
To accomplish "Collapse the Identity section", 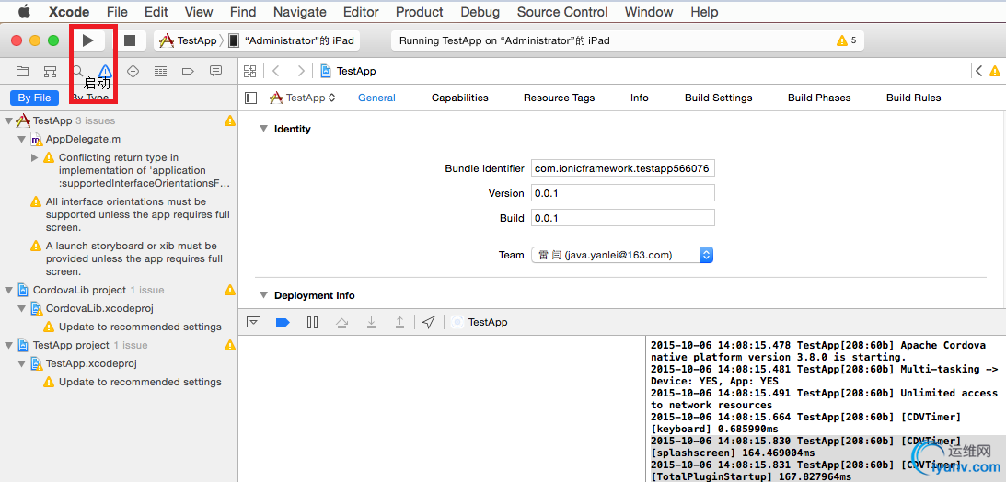I will 263,129.
